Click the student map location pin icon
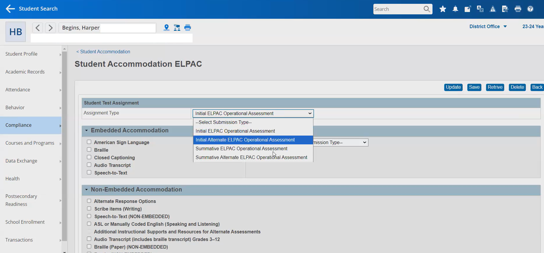544x253 pixels. click(x=167, y=28)
